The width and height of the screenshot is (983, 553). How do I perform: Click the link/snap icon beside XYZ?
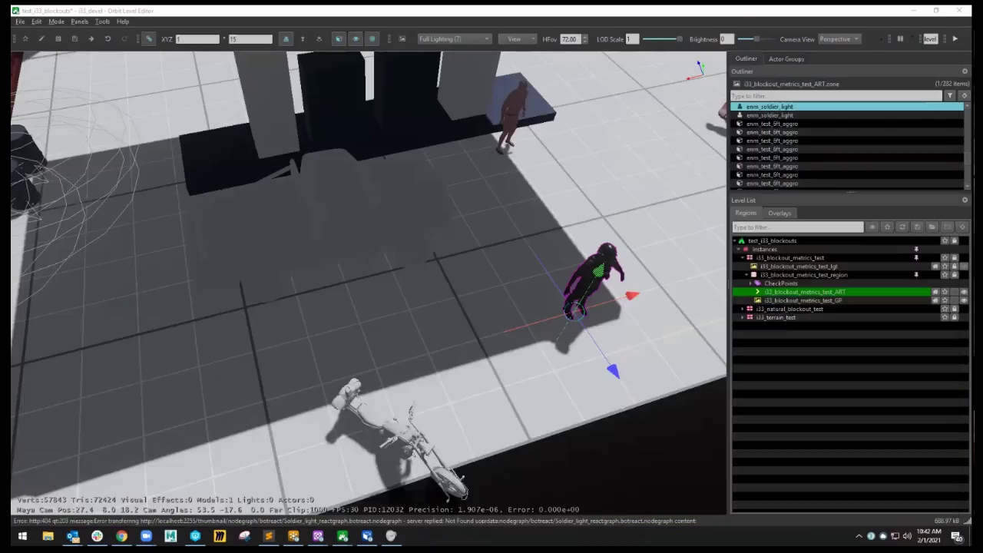click(x=149, y=39)
